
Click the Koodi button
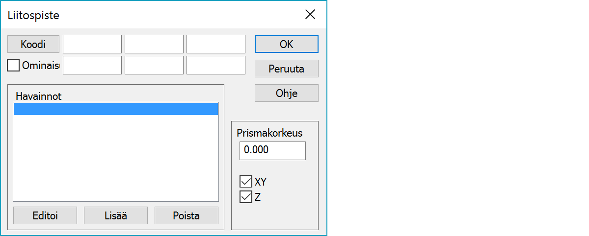(x=33, y=44)
